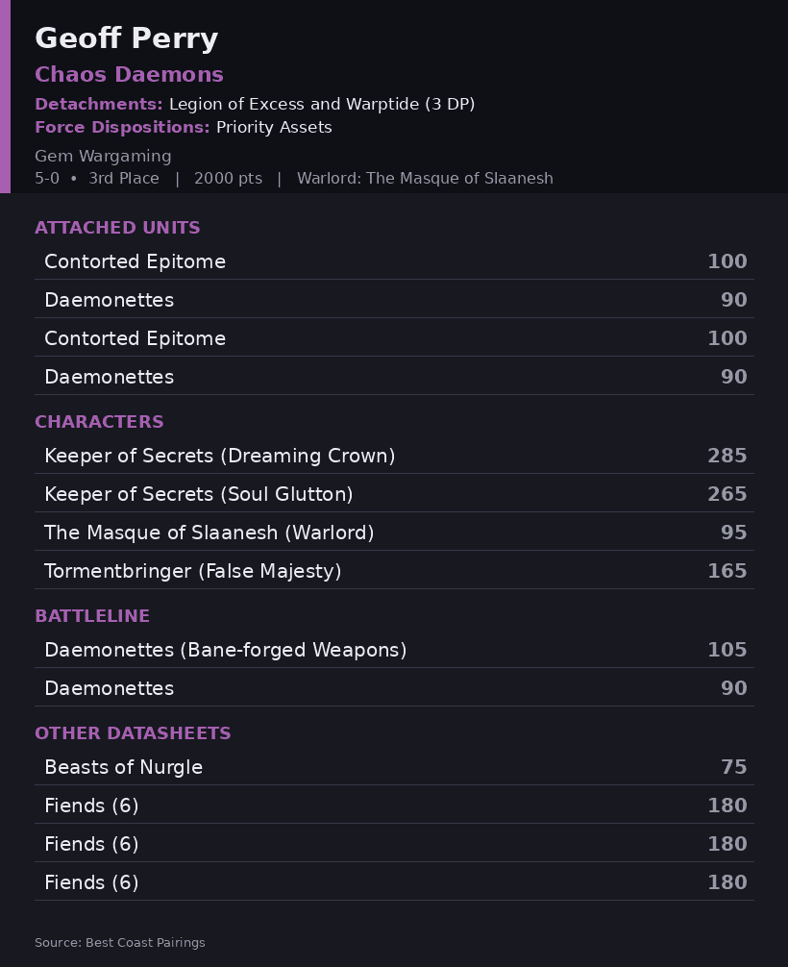Image resolution: width=788 pixels, height=967 pixels.
Task: Click the Force Dispositions label
Action: [122, 127]
